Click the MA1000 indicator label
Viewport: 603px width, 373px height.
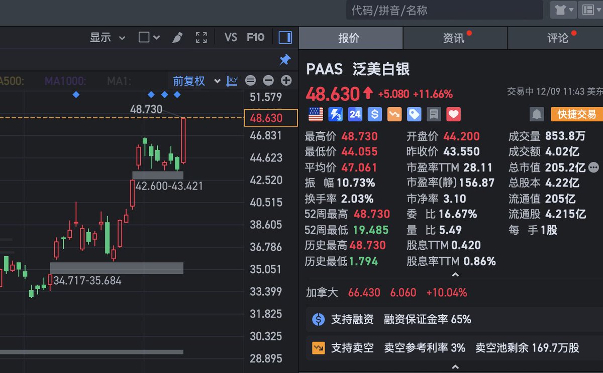click(65, 81)
